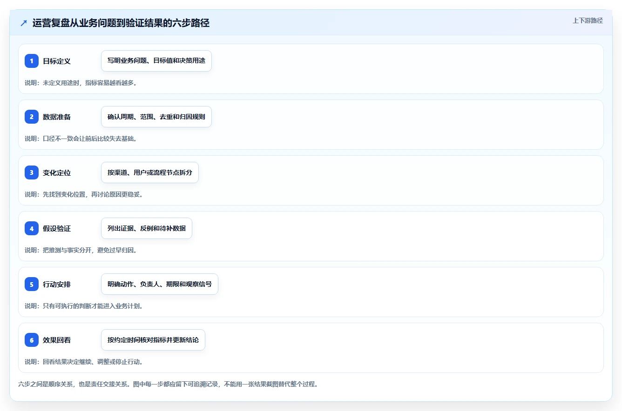Click the 明确动作、负责人、期限和观察信号 chip
Viewport: 622px width, 411px height.
[x=160, y=284]
